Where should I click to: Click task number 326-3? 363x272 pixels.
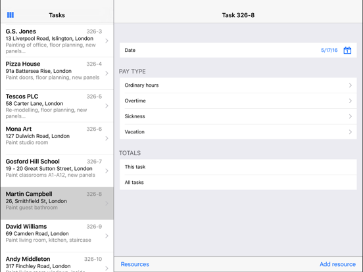[94, 32]
